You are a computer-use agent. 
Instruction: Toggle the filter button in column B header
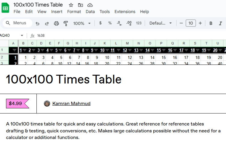25,50
